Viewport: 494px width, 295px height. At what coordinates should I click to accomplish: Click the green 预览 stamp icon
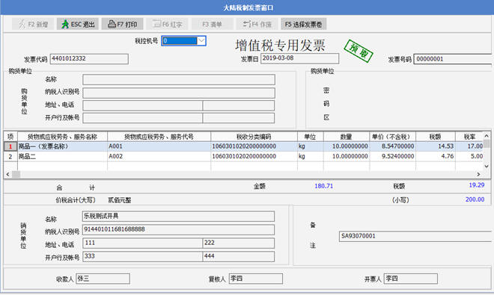click(x=359, y=51)
